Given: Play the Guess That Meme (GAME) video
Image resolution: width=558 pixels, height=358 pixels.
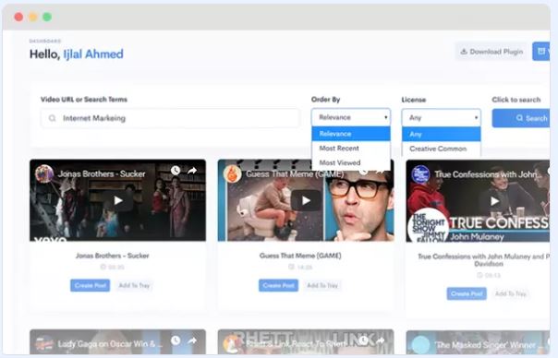Looking at the screenshot, I should 306,200.
